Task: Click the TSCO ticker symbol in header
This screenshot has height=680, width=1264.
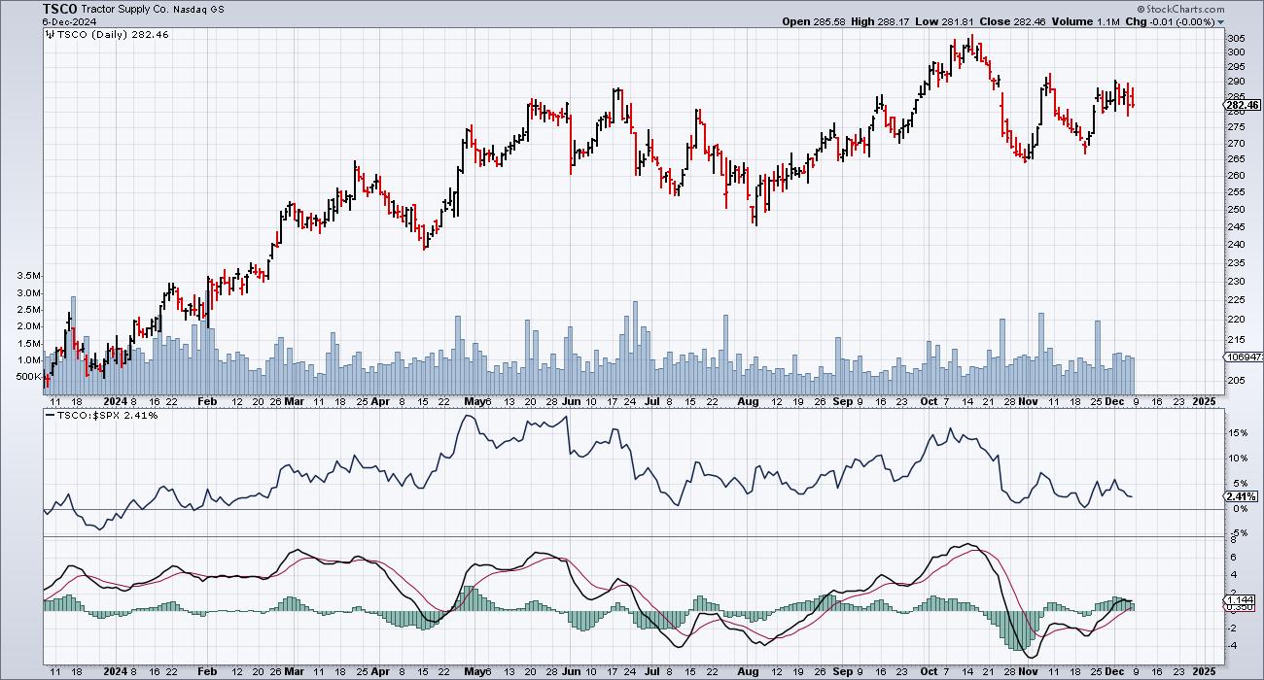Action: (60, 8)
